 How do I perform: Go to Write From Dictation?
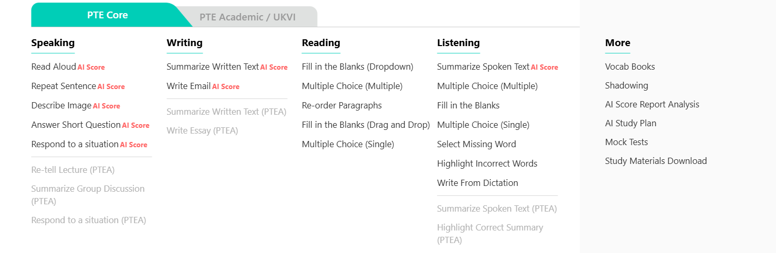tap(477, 183)
